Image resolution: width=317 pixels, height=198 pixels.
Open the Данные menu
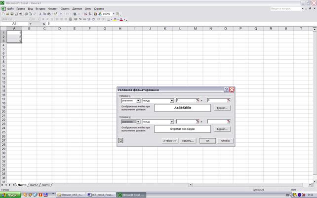77,9
